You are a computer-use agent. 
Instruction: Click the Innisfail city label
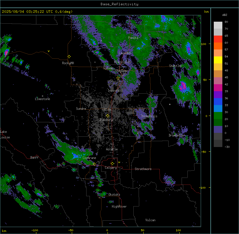coord(115,91)
